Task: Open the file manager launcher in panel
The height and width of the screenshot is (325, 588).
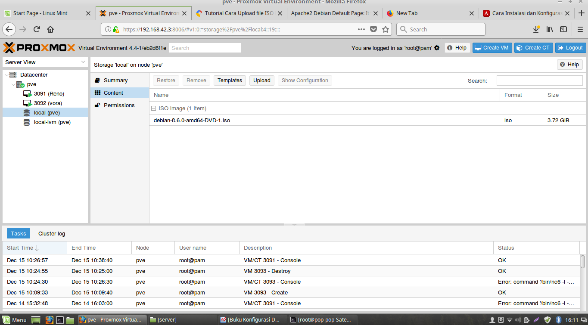Action: (70, 320)
